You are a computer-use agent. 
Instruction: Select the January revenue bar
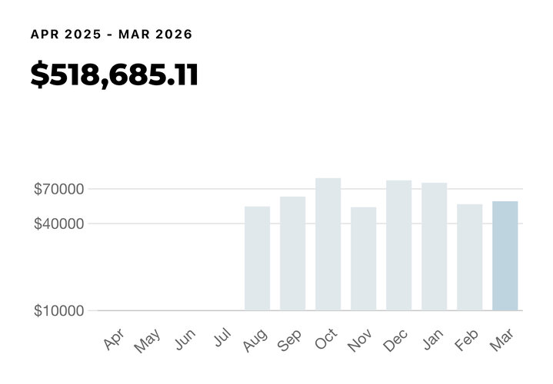434,247
